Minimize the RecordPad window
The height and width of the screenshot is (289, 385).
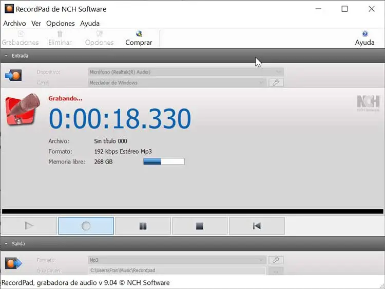click(x=318, y=9)
